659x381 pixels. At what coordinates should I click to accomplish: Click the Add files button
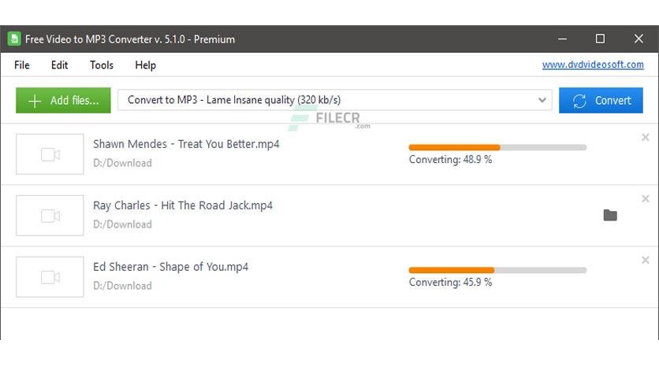[x=63, y=100]
